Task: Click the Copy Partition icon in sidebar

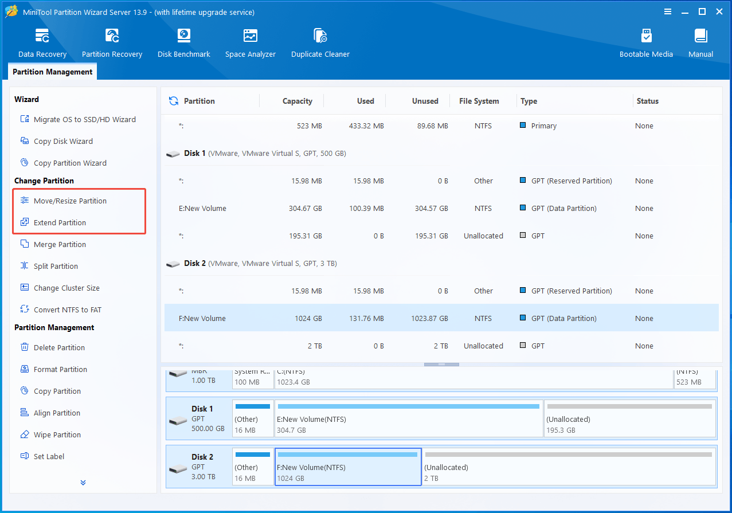Action: (25, 391)
